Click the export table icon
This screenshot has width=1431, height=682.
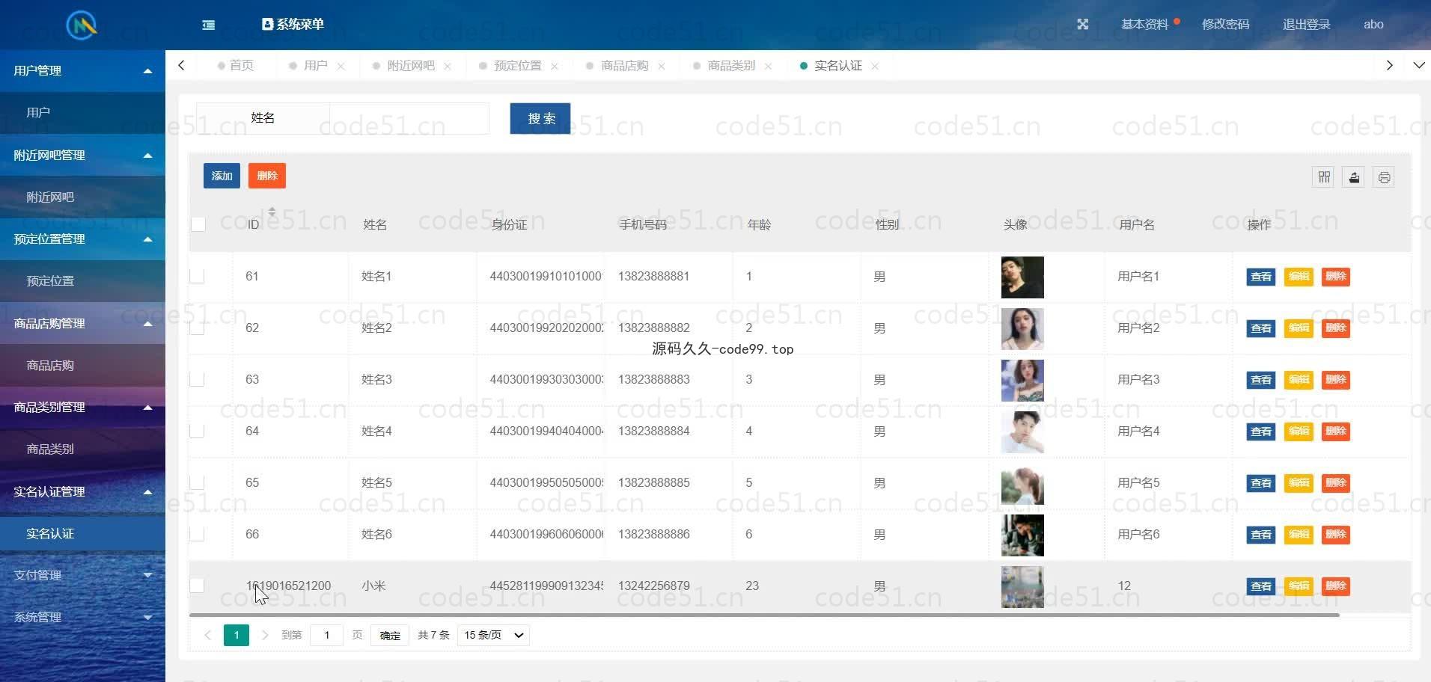[1354, 177]
